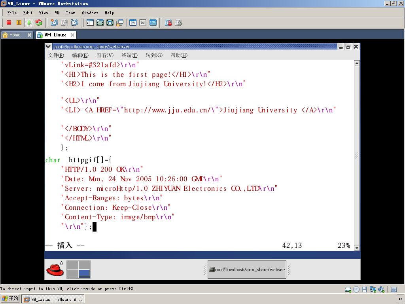This screenshot has width=405, height=304.
Task: Click the floppy drive status icon
Action: (364, 289)
